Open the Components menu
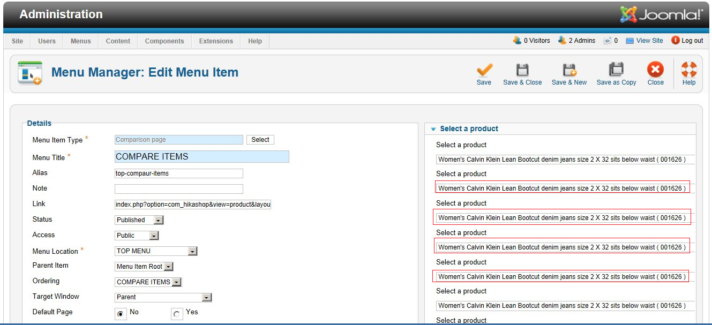The image size is (712, 325). click(x=164, y=41)
